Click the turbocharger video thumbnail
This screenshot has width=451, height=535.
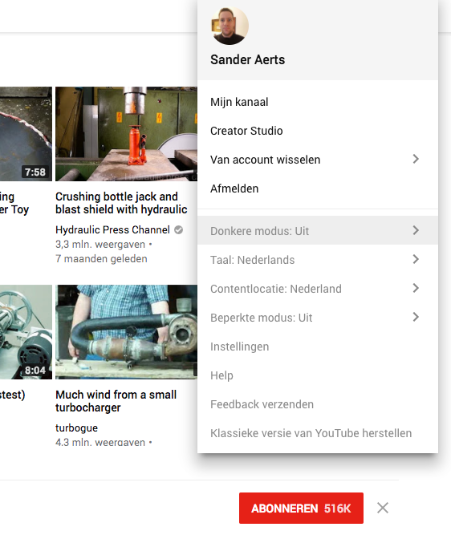coord(126,332)
